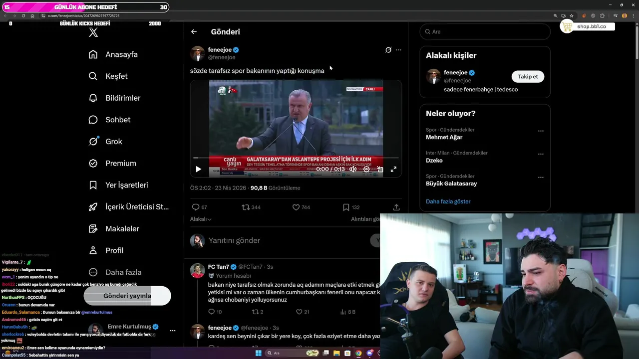Screen dimensions: 639x359
Task: Click back arrow next to Gönderi
Action: click(194, 32)
